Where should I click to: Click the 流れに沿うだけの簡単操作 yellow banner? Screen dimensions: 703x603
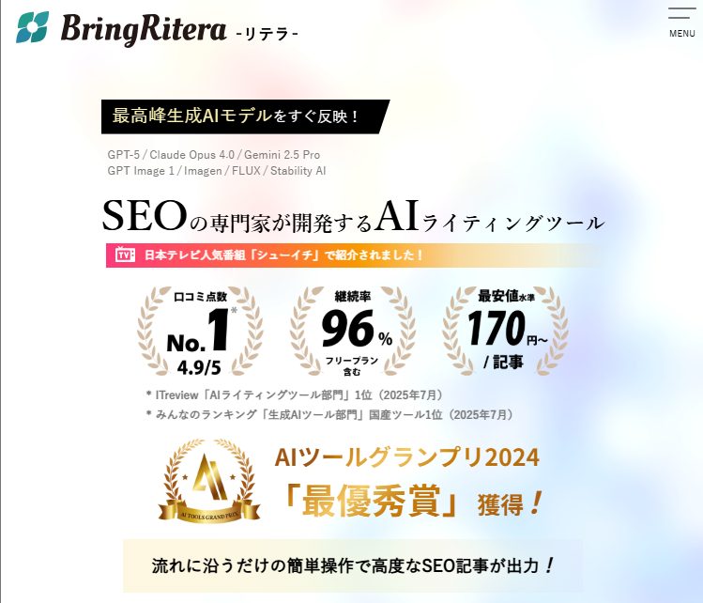pyautogui.click(x=353, y=565)
